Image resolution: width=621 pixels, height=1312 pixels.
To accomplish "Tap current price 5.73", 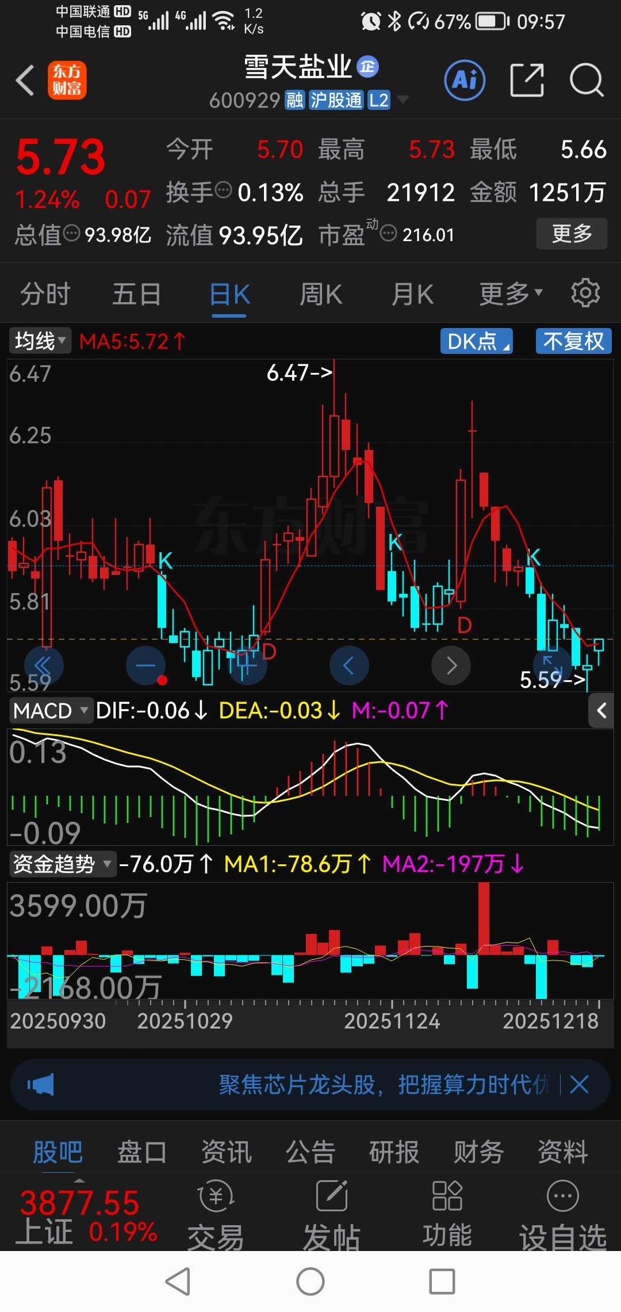I will tap(61, 157).
